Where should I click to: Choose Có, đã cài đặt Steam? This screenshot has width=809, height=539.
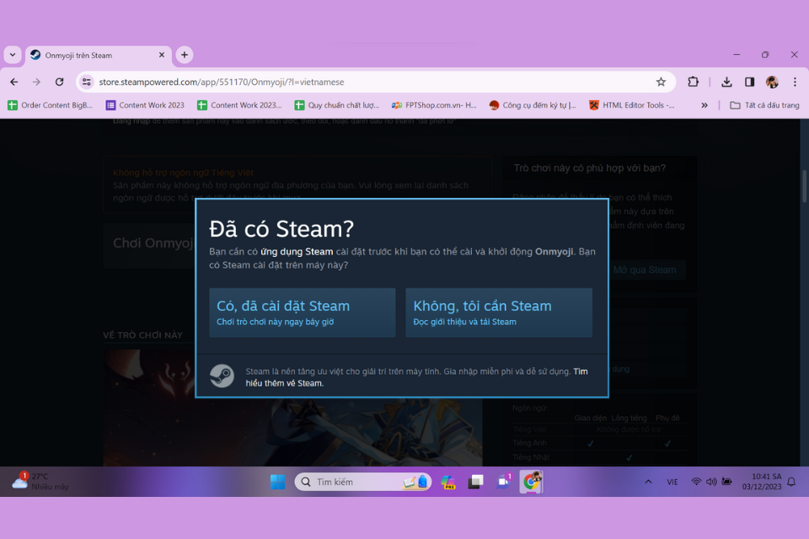pyautogui.click(x=303, y=312)
